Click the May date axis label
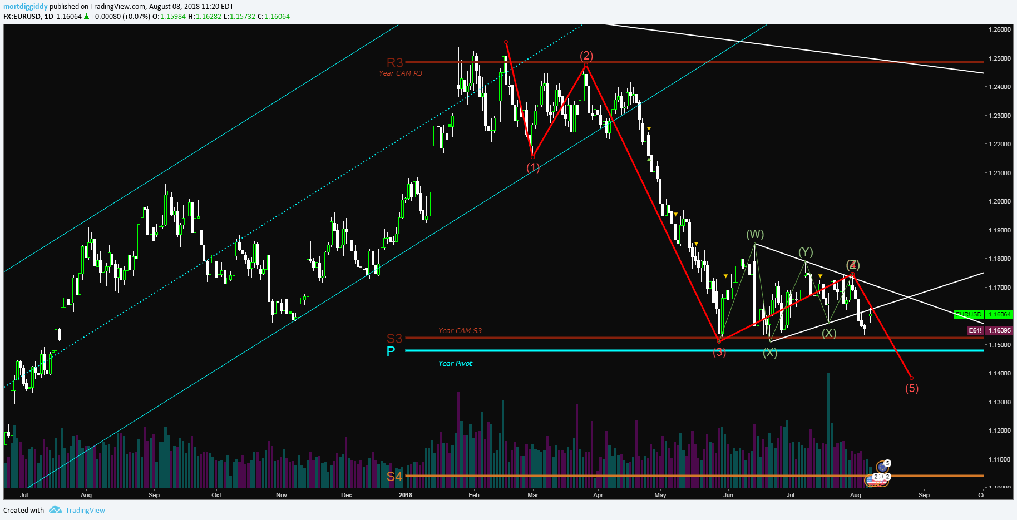This screenshot has height=520, width=1017. pos(660,495)
